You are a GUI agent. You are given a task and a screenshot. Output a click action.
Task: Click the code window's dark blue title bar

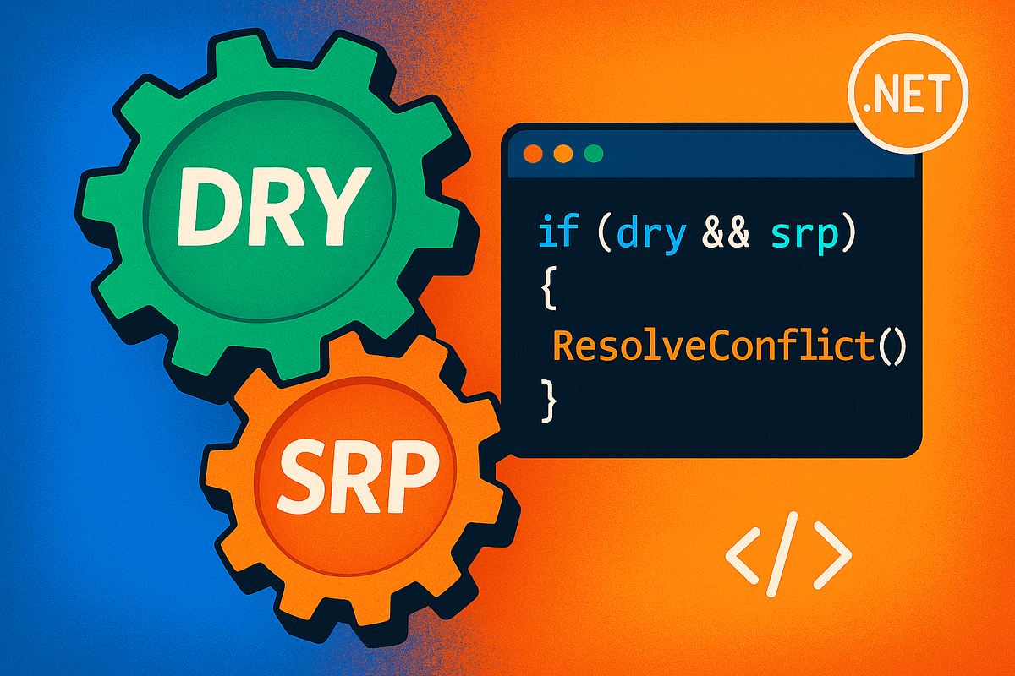tap(744, 155)
